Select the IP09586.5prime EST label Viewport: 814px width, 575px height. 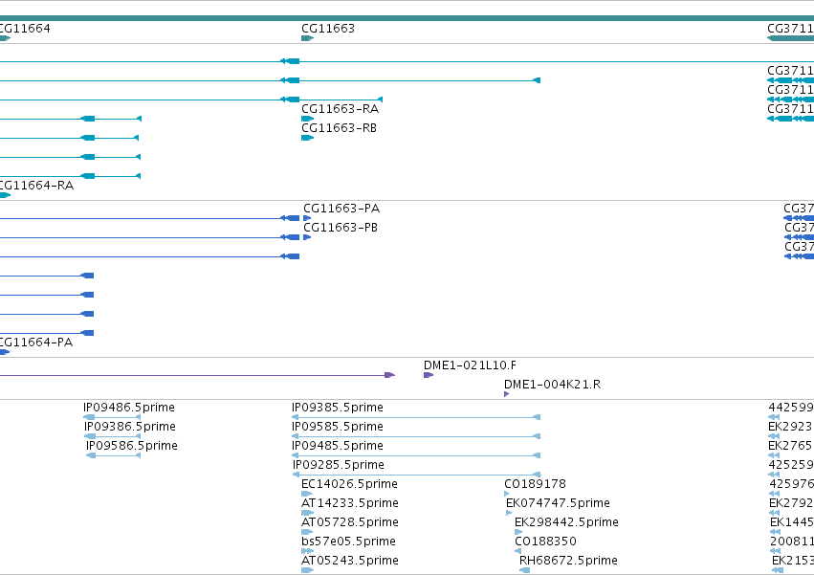pos(132,446)
